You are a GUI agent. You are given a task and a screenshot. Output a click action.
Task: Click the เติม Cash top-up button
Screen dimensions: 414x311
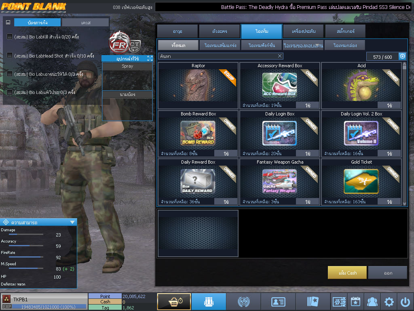[347, 273]
